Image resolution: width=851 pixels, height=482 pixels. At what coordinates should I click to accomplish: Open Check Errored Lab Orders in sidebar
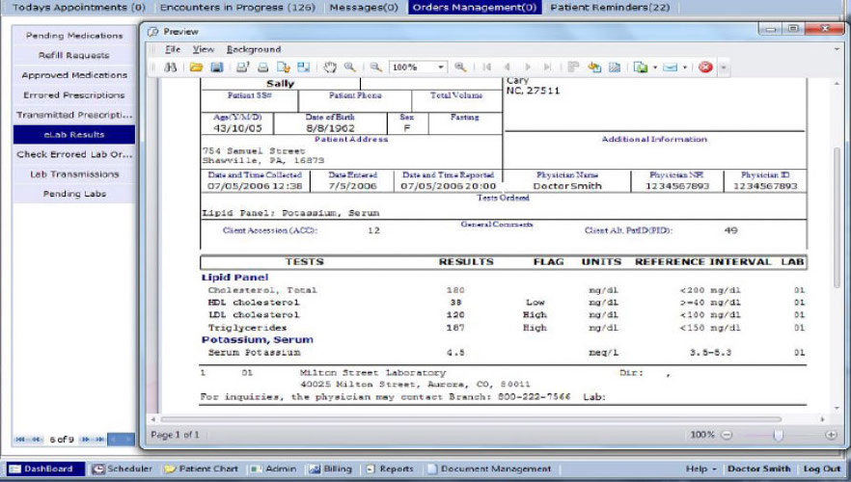74,154
